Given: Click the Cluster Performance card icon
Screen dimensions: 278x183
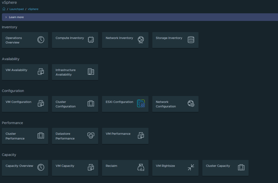Looking at the screenshot, I should 41,136.
